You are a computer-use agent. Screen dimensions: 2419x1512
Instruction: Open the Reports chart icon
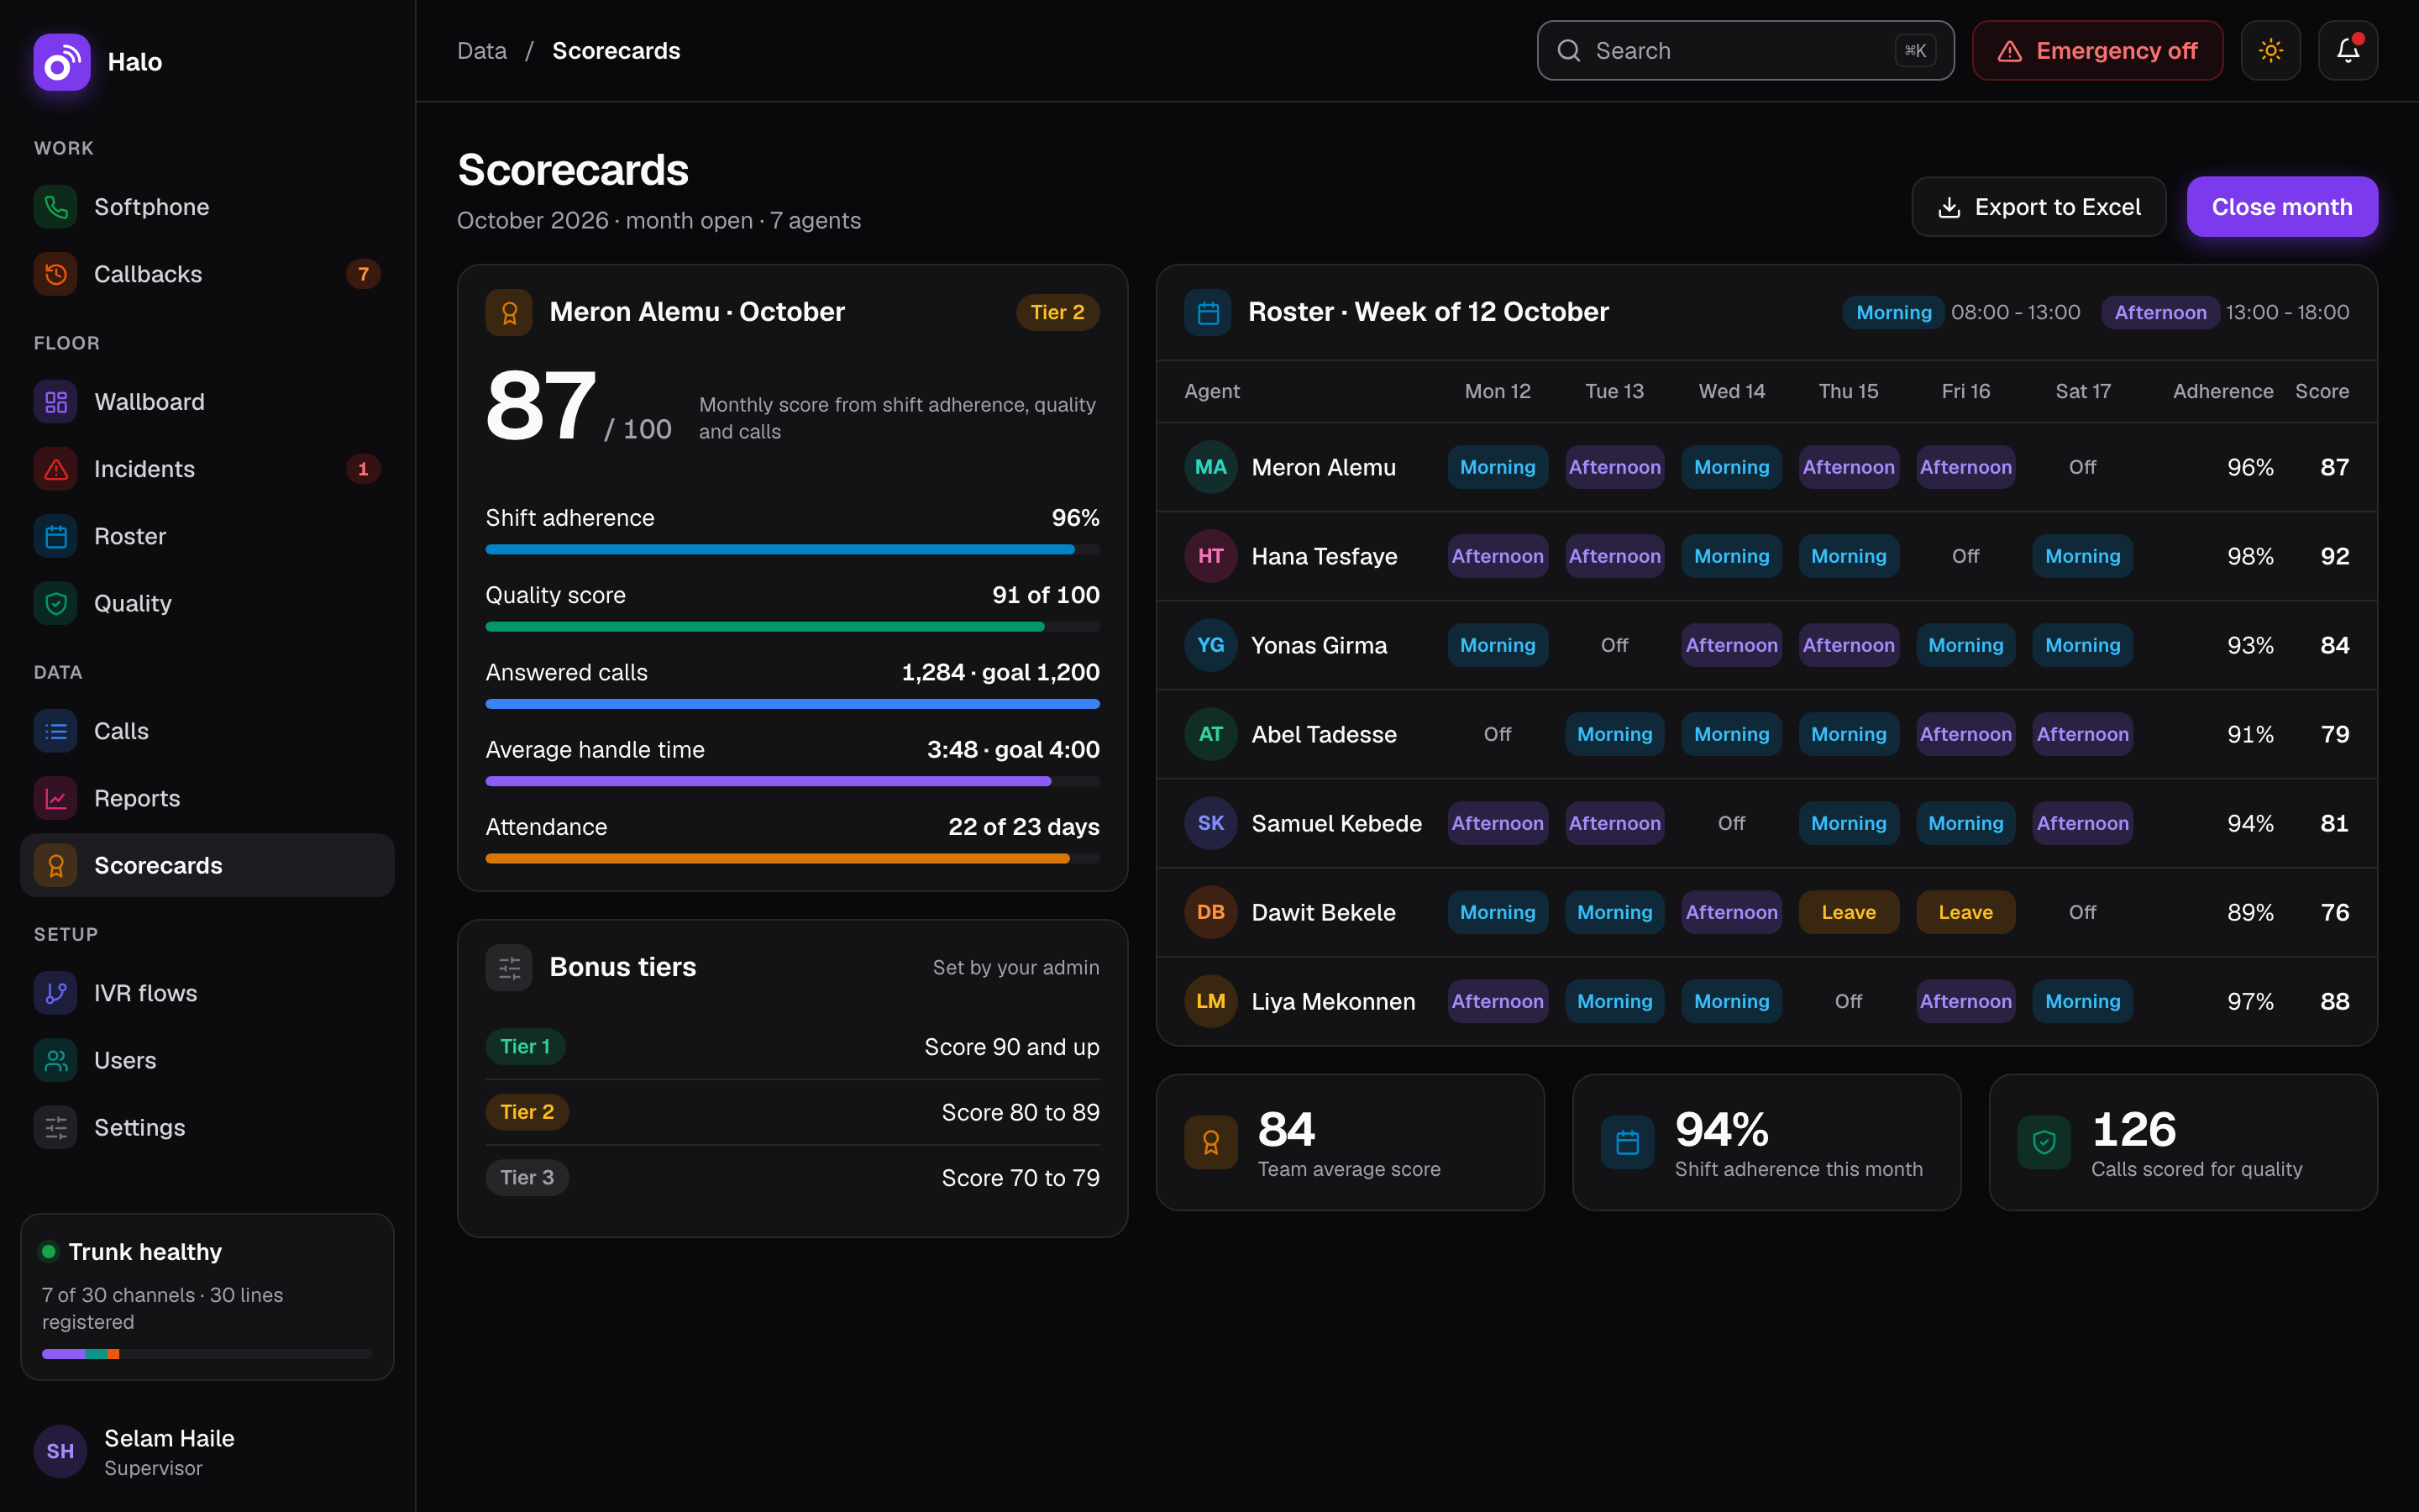coord(56,798)
